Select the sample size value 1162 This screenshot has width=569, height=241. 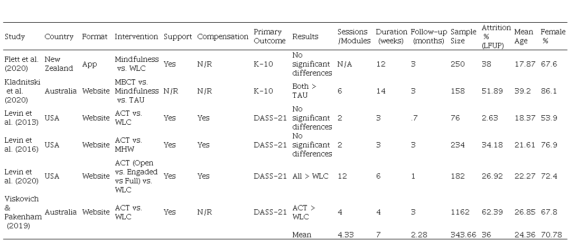460,212
